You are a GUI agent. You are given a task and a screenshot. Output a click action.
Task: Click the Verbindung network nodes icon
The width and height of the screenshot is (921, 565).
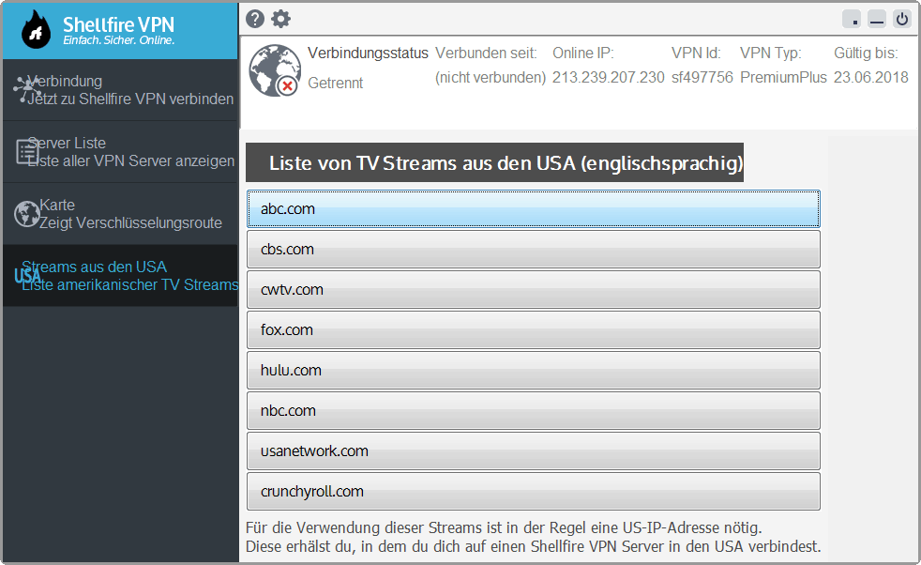click(27, 89)
